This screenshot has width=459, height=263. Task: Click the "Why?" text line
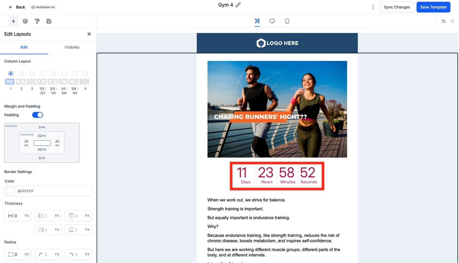(x=213, y=227)
